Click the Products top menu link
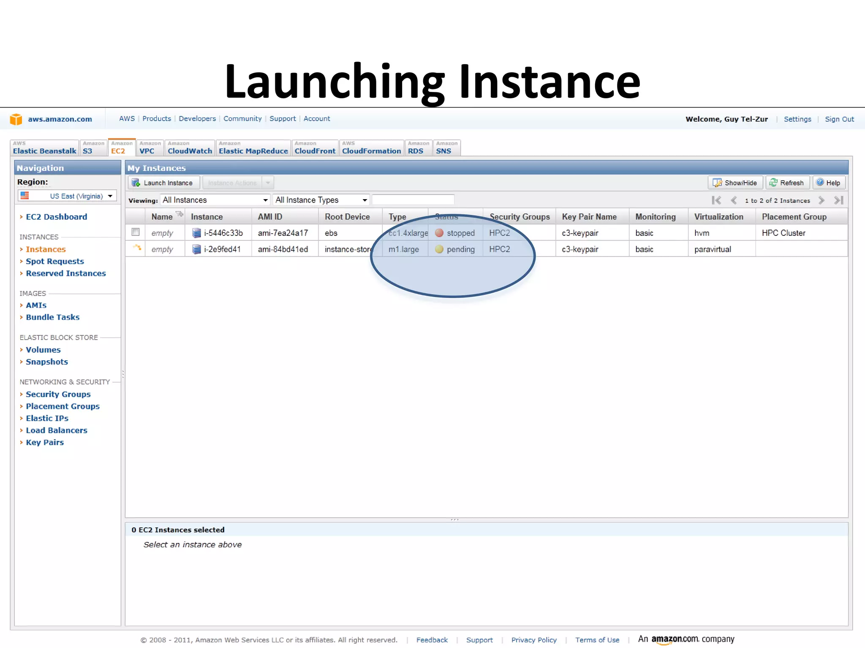Image resolution: width=865 pixels, height=648 pixels. pyautogui.click(x=157, y=119)
